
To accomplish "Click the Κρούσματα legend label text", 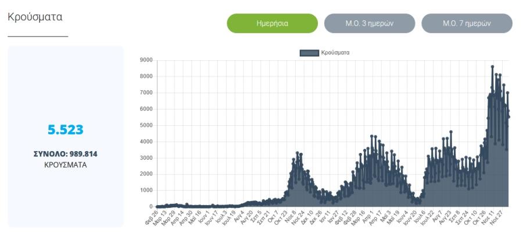I will pyautogui.click(x=335, y=53).
